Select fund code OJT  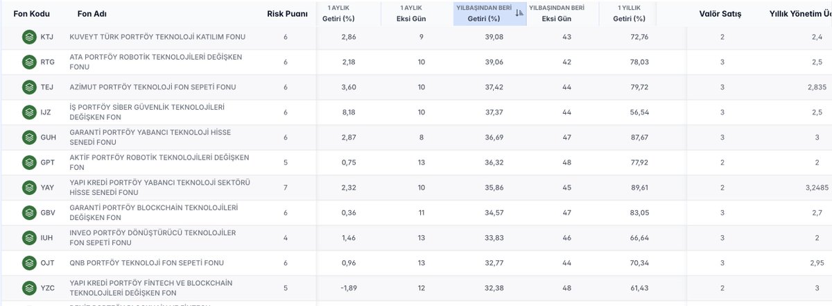(x=47, y=263)
